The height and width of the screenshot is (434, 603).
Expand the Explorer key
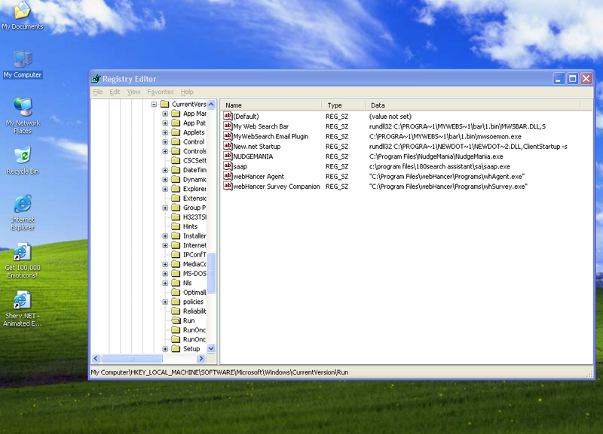click(x=165, y=189)
